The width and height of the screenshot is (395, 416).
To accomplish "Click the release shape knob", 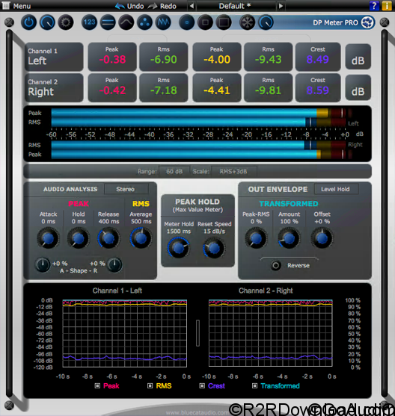I will coord(114,264).
